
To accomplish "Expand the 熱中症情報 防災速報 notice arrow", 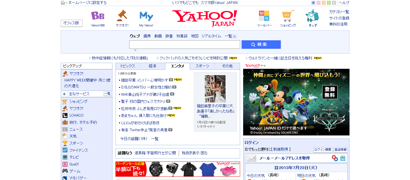I will [x=90, y=58].
